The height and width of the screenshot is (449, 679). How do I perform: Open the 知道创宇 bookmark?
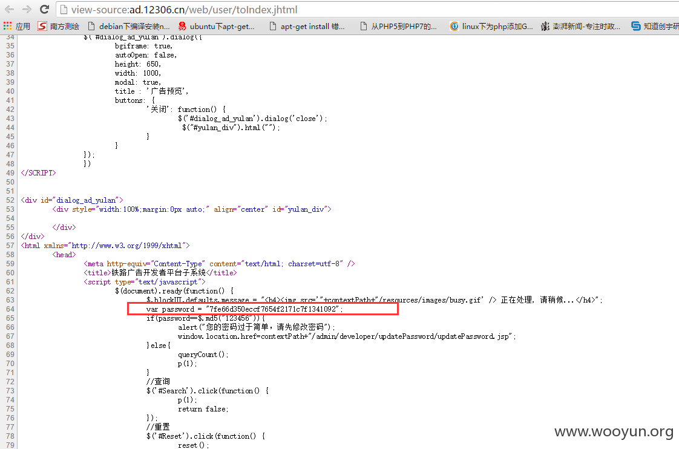coord(655,27)
